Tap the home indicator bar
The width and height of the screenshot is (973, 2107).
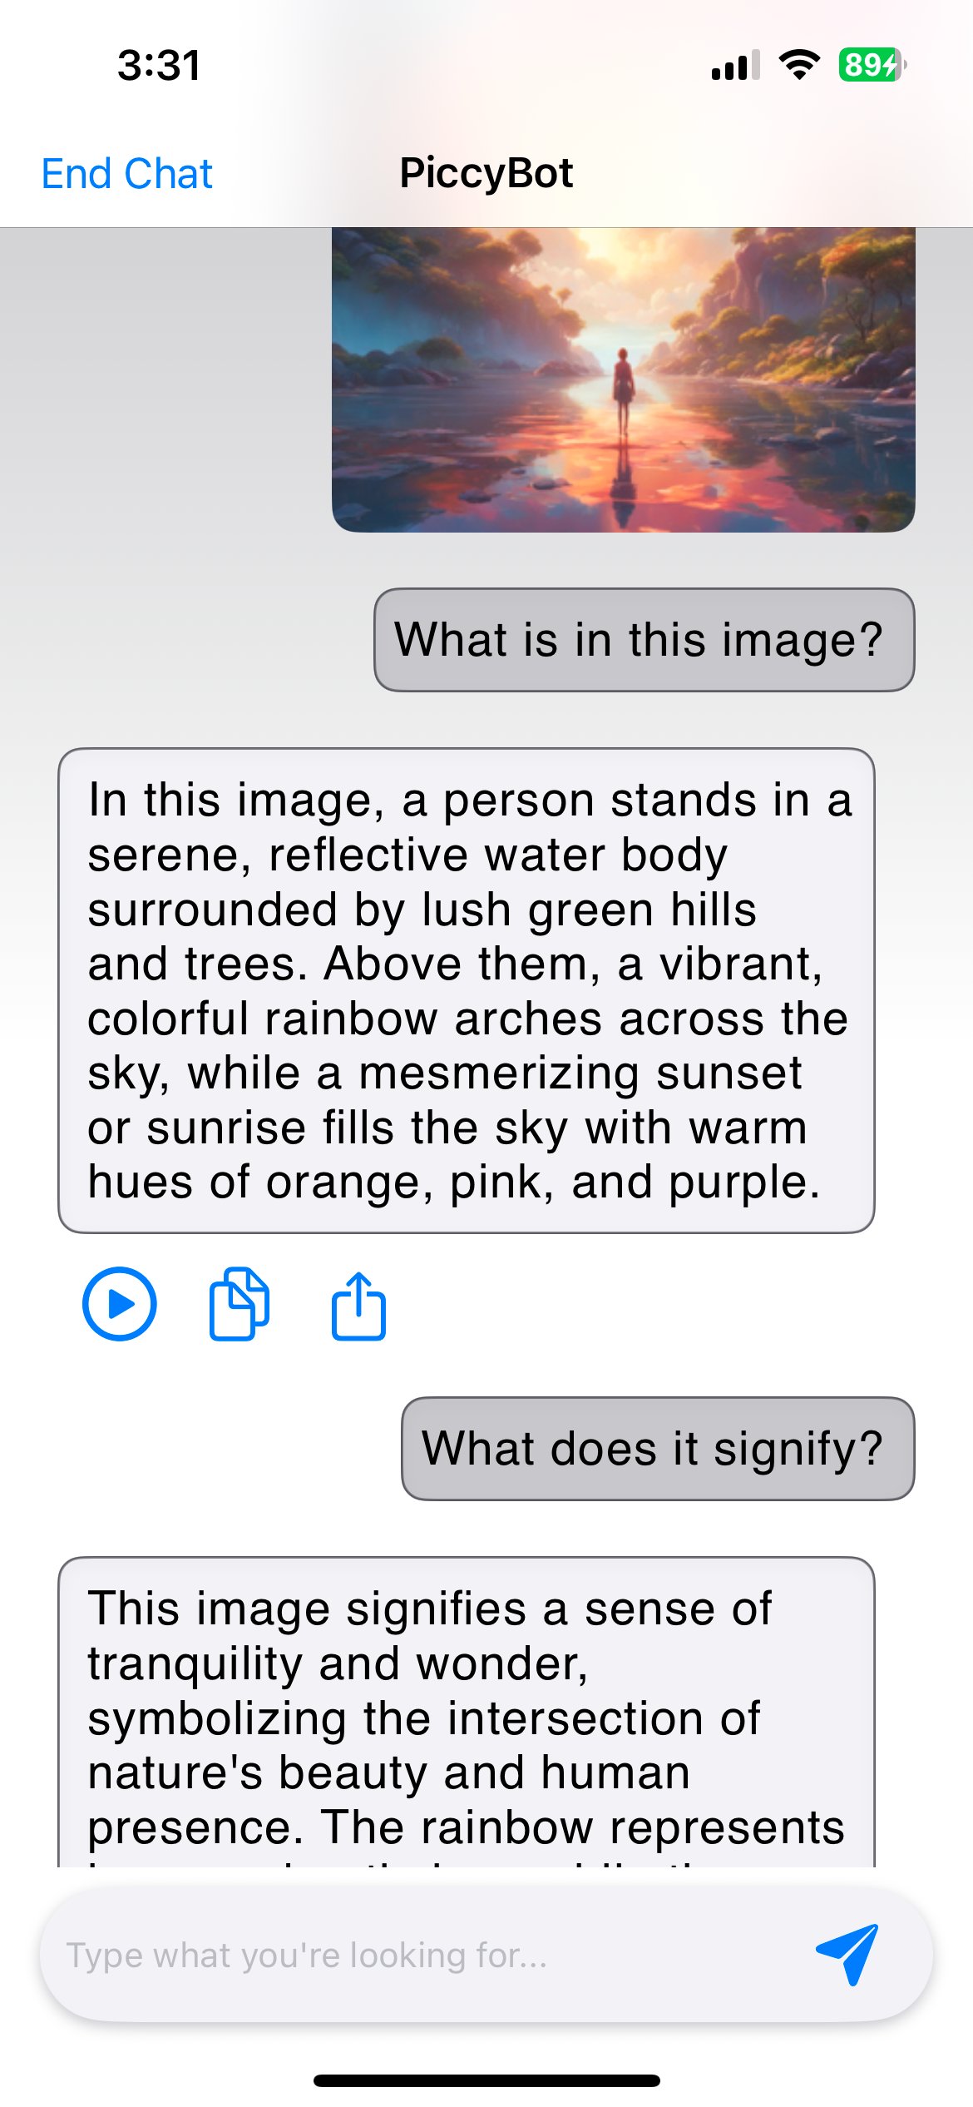coord(486,2080)
